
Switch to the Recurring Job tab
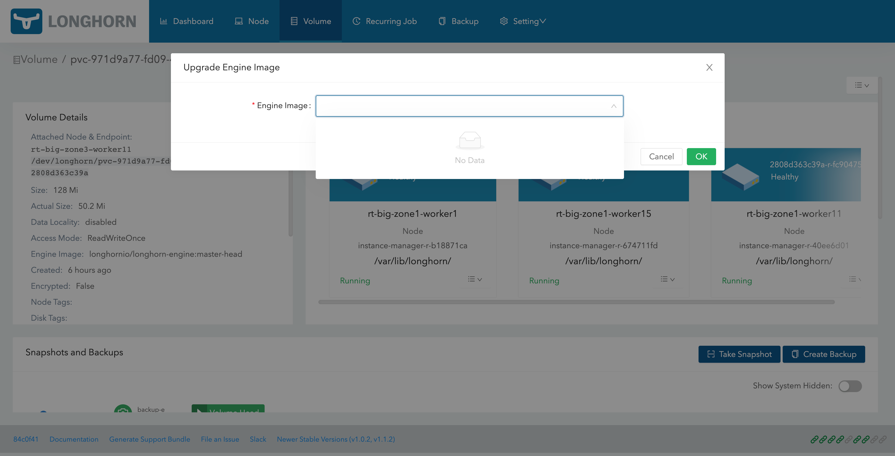pos(385,21)
